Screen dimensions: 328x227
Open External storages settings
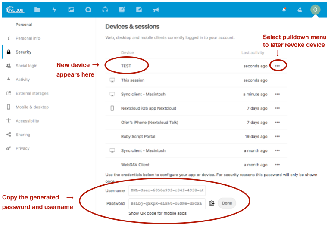tap(32, 93)
